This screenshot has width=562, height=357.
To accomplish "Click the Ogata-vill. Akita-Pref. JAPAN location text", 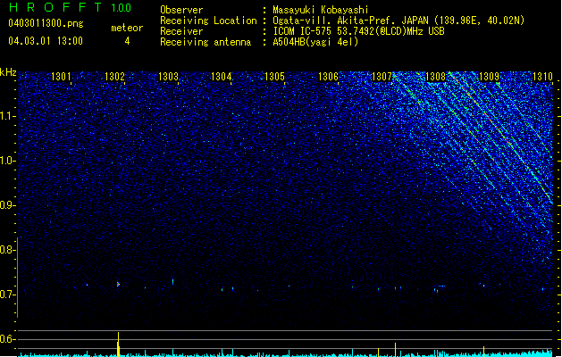I will coord(398,21).
